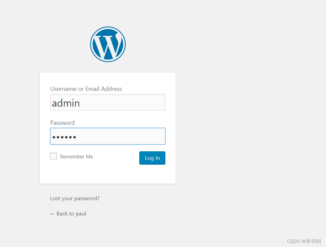The height and width of the screenshot is (247, 326).
Task: Click the Username or Email Address label
Action: 86,89
